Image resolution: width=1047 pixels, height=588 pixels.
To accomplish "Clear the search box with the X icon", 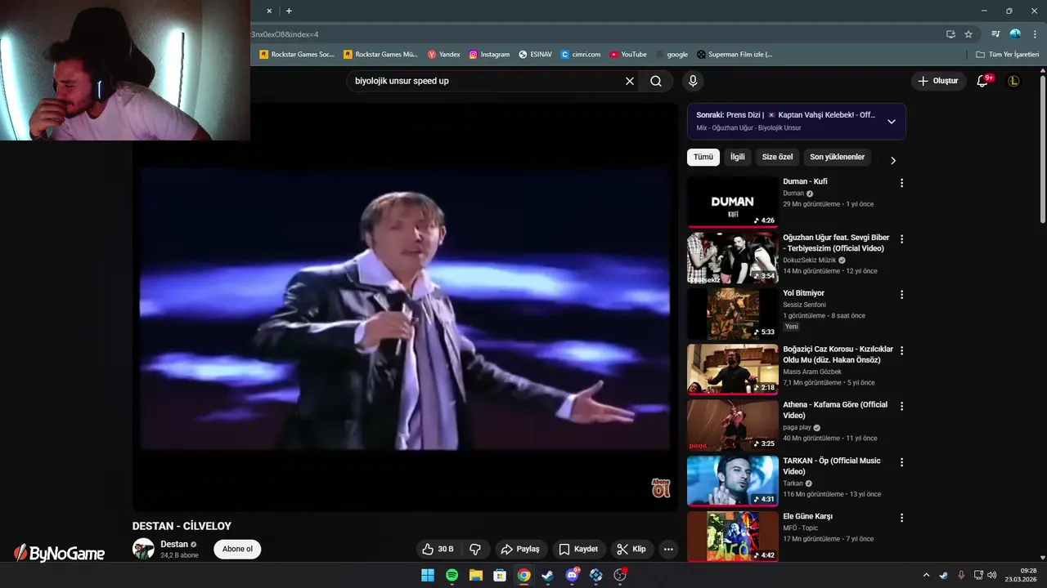I will point(630,81).
